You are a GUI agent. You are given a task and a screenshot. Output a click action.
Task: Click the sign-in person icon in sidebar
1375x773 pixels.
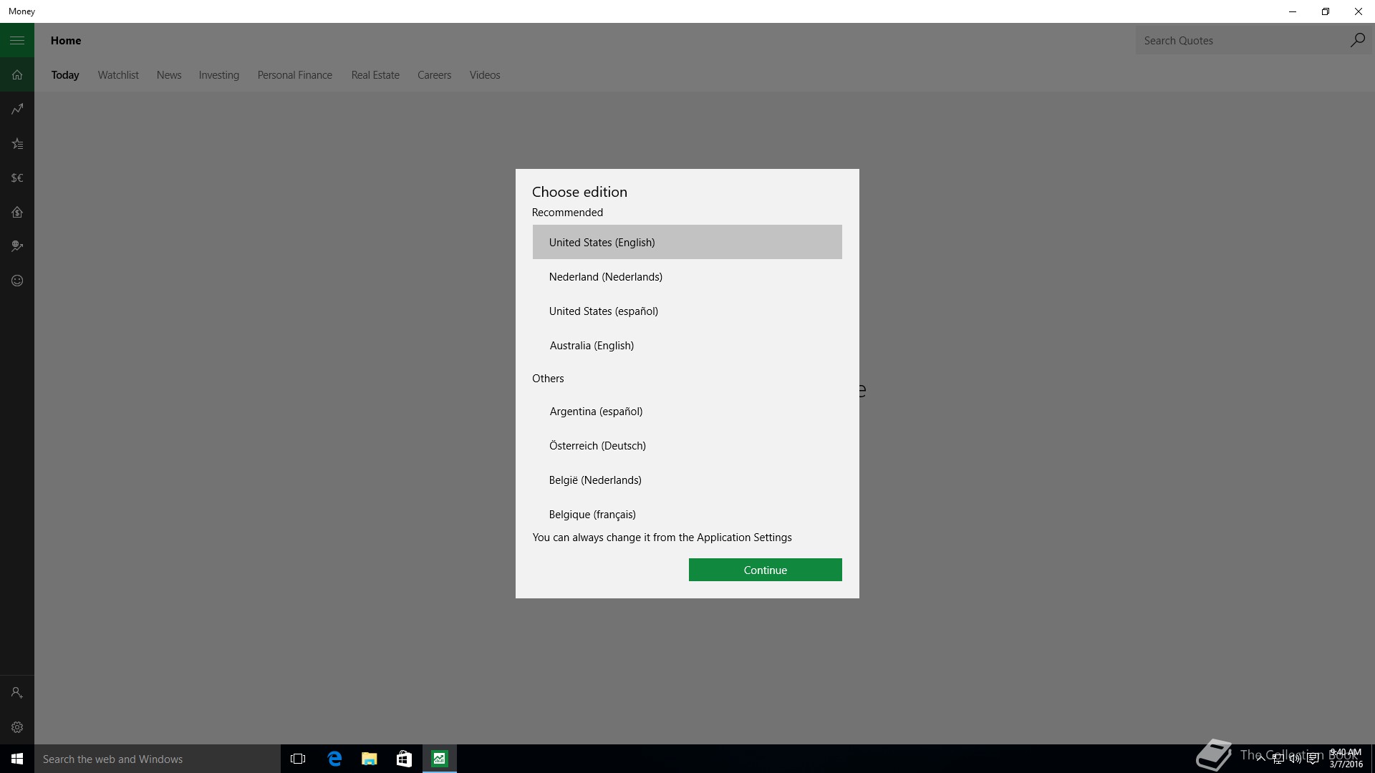17,693
